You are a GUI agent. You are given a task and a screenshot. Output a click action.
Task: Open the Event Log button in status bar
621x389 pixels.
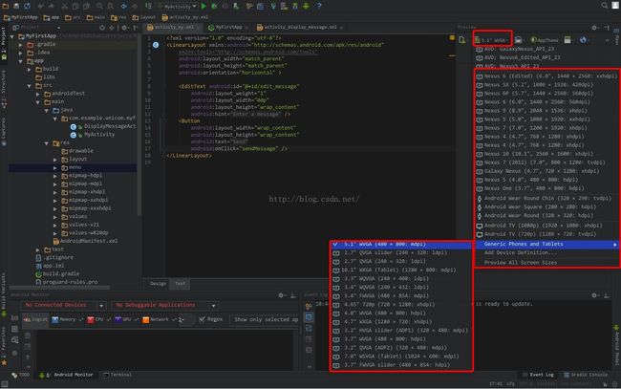coord(538,375)
